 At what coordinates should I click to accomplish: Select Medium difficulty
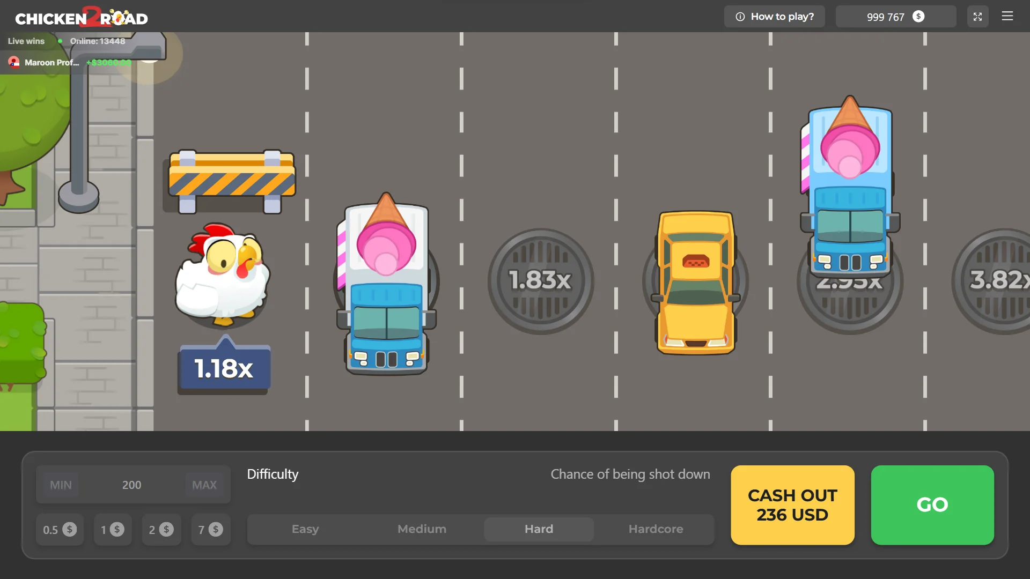point(422,529)
